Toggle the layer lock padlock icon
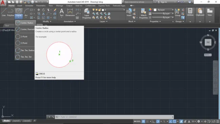This screenshot has height=124, width=220. tap(100, 10)
